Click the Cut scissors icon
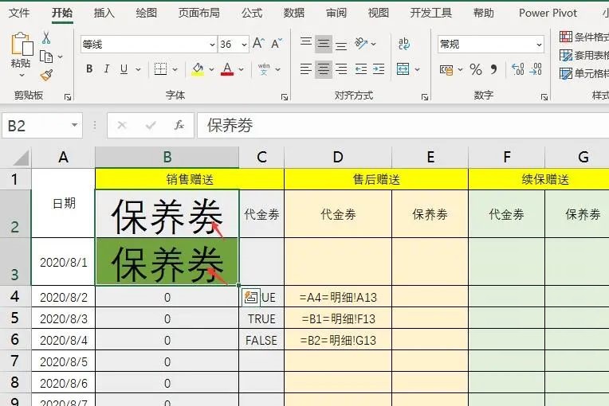The image size is (609, 406). tap(46, 37)
